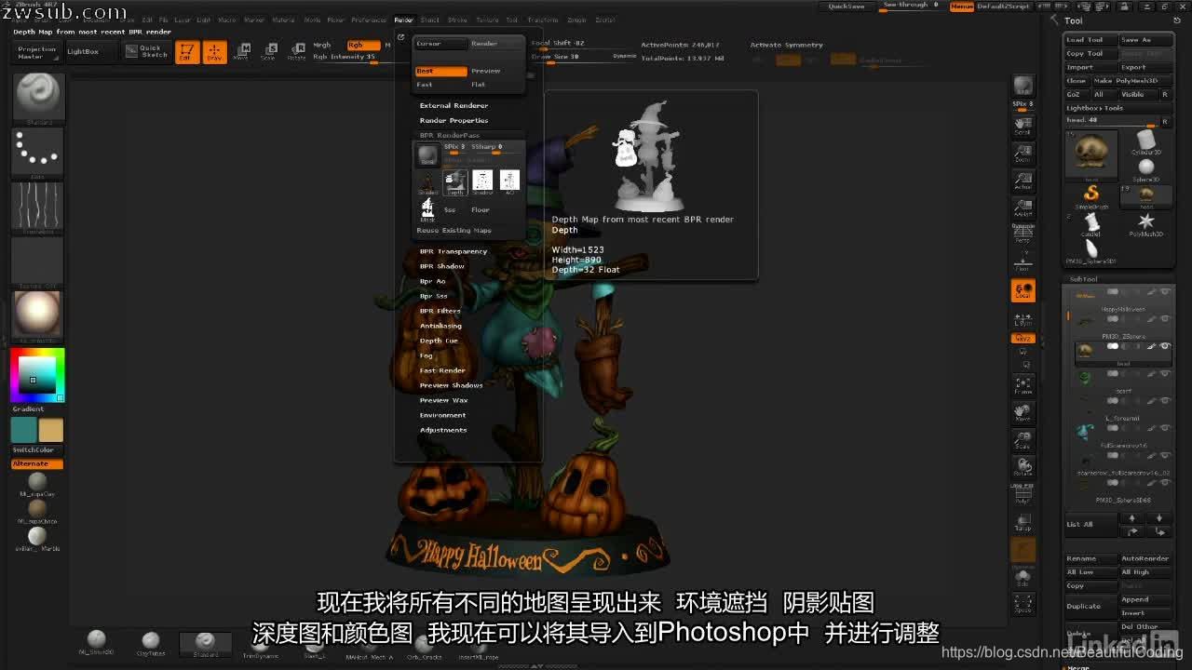Open the Stroke menu

point(457,20)
